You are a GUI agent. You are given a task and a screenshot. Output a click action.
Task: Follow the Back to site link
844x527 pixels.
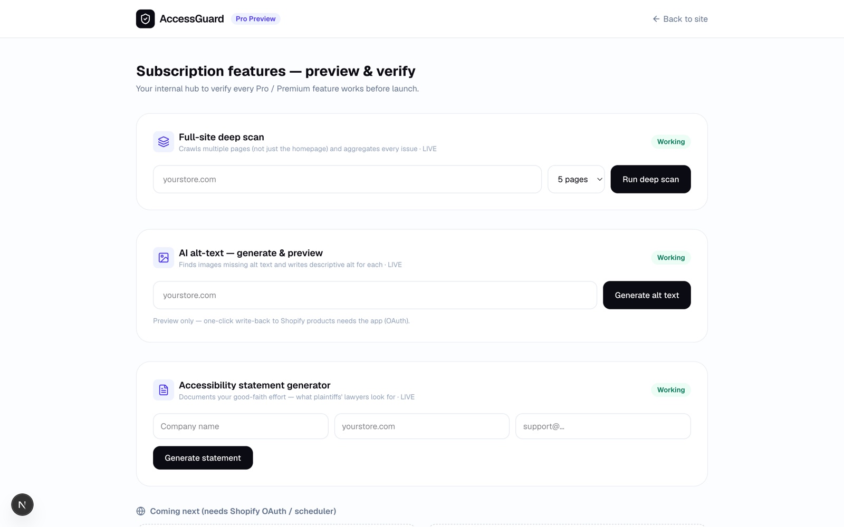(x=680, y=19)
